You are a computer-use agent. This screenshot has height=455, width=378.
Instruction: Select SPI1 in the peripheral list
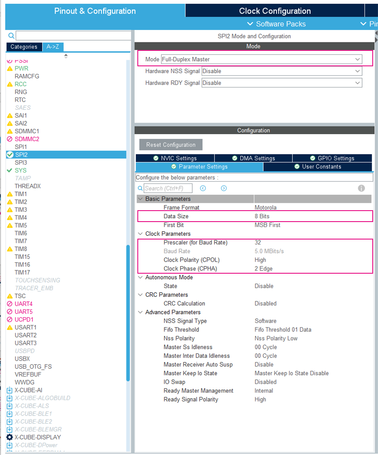21,147
